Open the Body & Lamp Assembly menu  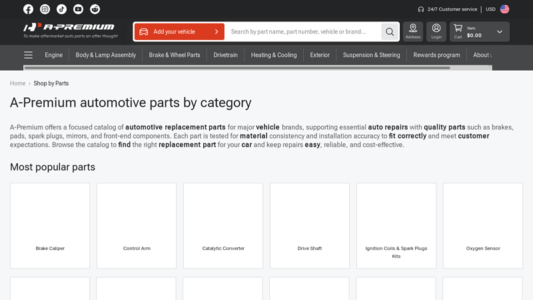(x=106, y=55)
